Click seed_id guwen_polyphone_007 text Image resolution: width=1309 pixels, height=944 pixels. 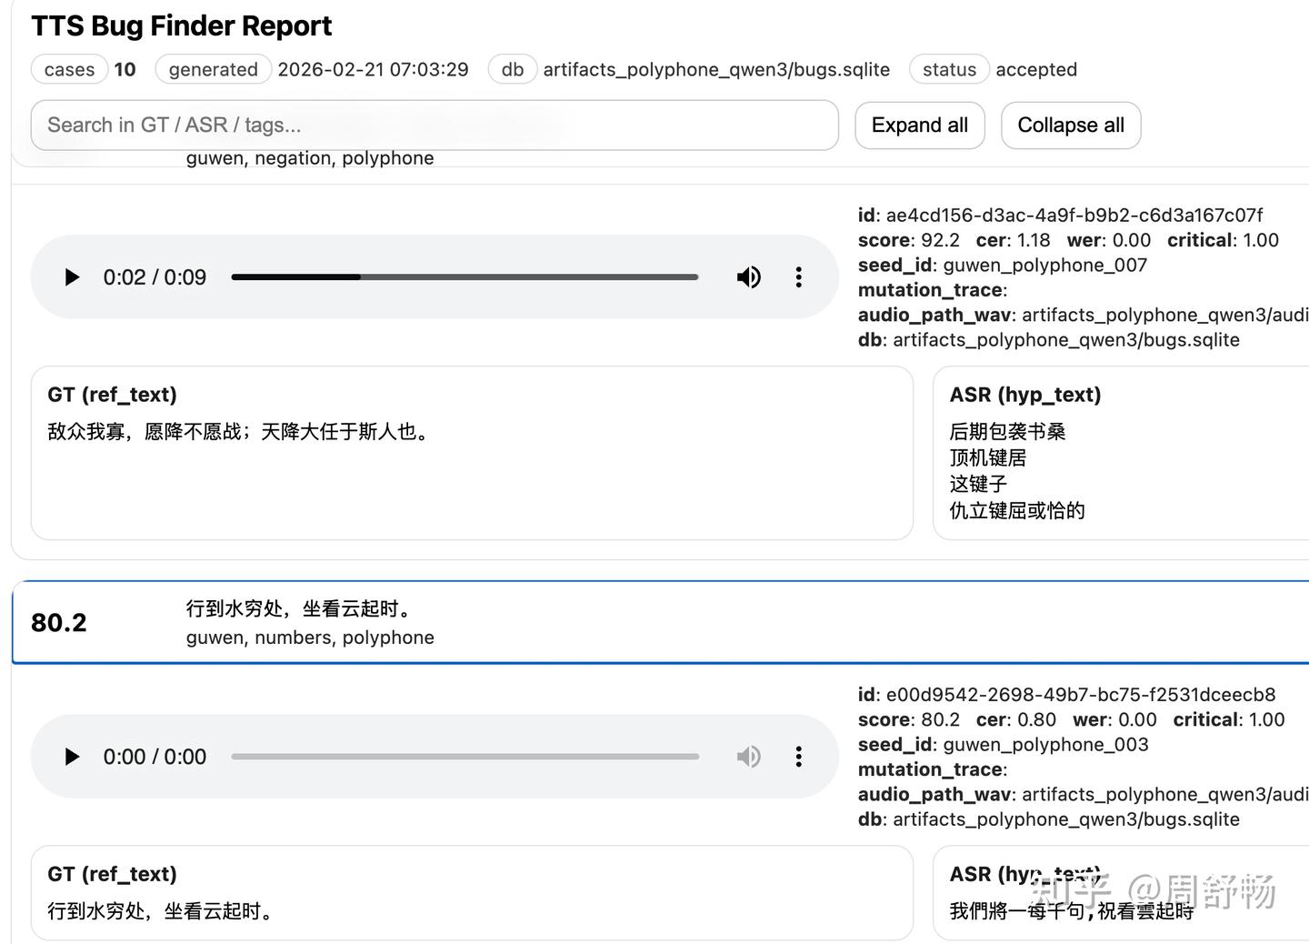pos(1045,266)
